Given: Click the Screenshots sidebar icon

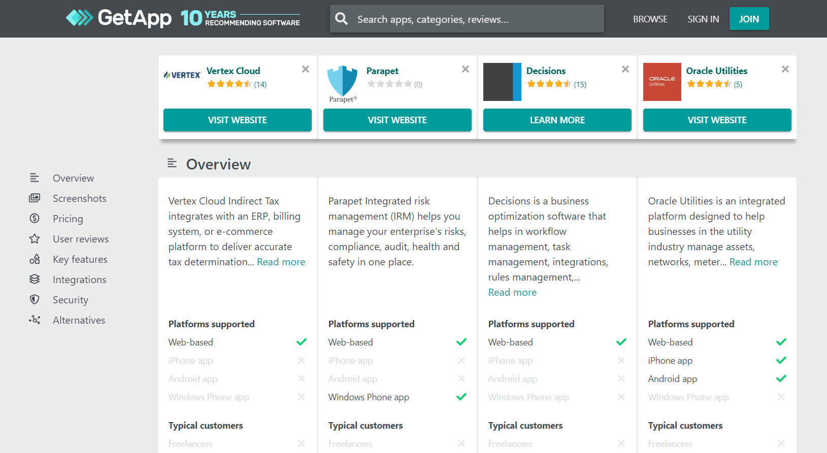Looking at the screenshot, I should click(35, 198).
